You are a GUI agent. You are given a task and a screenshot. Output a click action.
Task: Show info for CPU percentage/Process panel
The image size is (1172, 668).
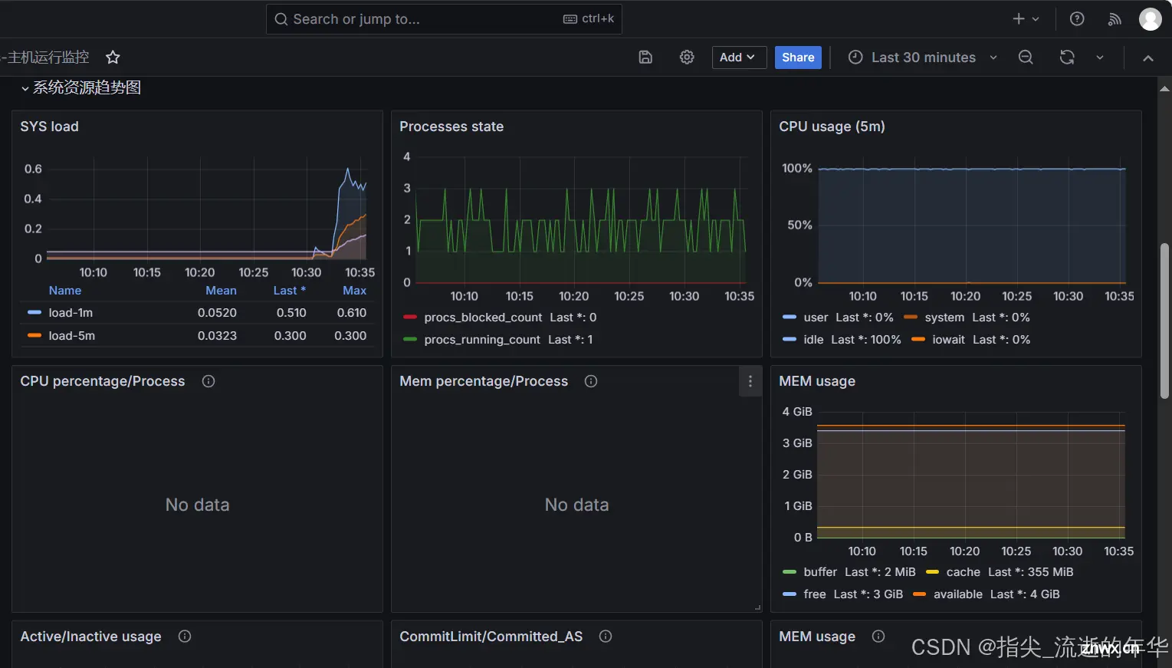click(208, 381)
